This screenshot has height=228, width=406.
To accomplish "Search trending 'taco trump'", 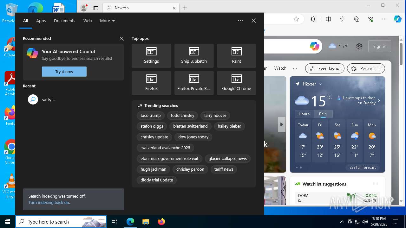I will 151,116.
